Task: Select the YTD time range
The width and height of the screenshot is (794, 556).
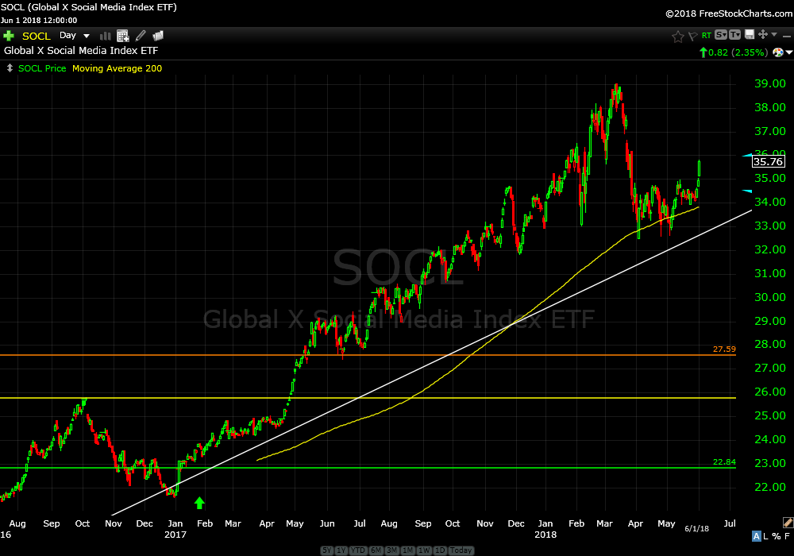Action: click(x=358, y=550)
